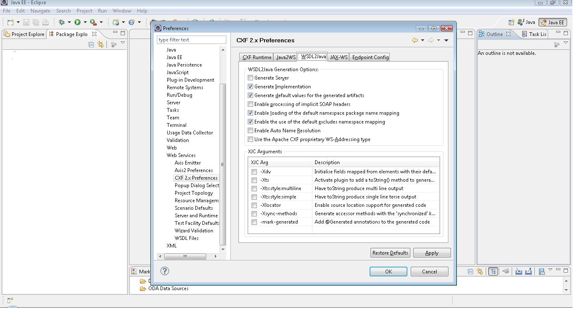Click the Print toolbar icon
The height and width of the screenshot is (309, 575).
pos(45,22)
